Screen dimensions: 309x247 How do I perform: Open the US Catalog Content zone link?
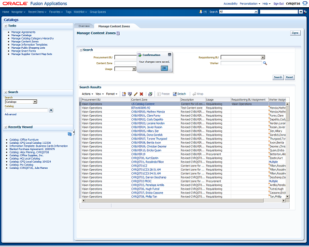(x=143, y=104)
